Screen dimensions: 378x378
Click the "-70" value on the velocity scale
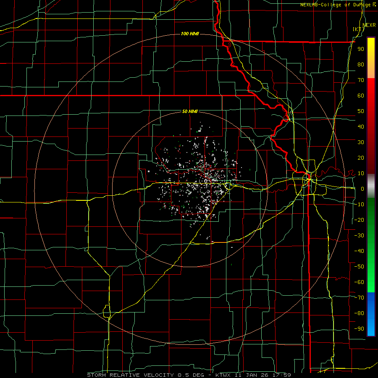pyautogui.click(x=359, y=298)
